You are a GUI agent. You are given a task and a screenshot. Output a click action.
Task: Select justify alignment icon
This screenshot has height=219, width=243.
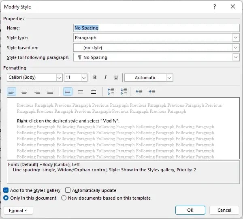[50, 92]
